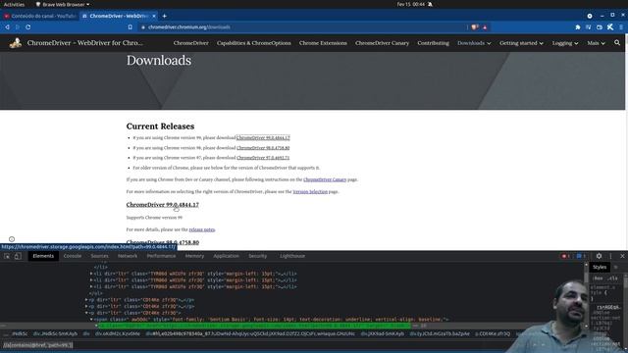Click ChromeDriver 99.0.4844.17 link in bullet list

pyautogui.click(x=263, y=137)
